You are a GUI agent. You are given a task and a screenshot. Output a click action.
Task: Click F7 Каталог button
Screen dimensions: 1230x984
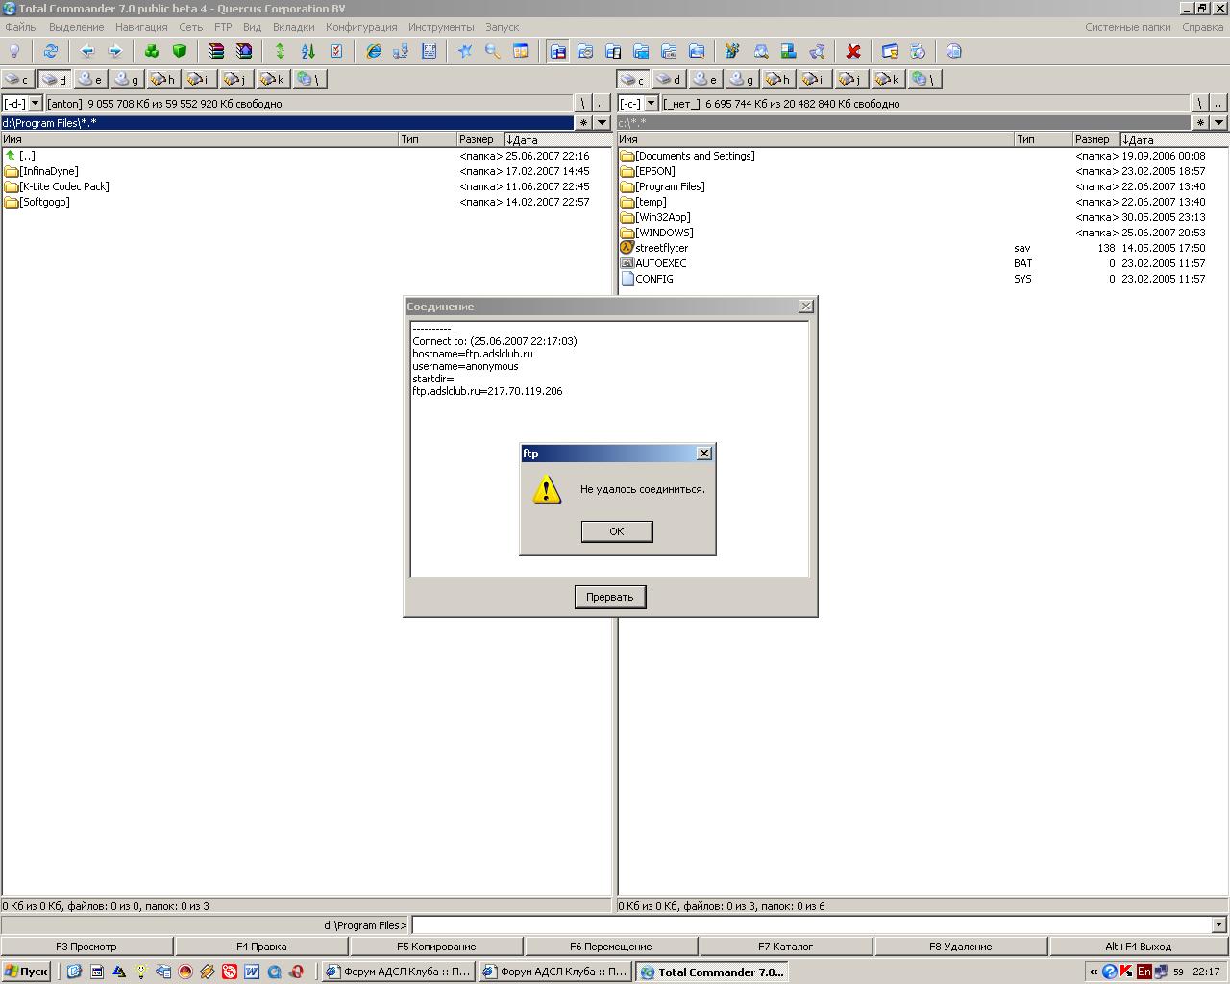785,947
